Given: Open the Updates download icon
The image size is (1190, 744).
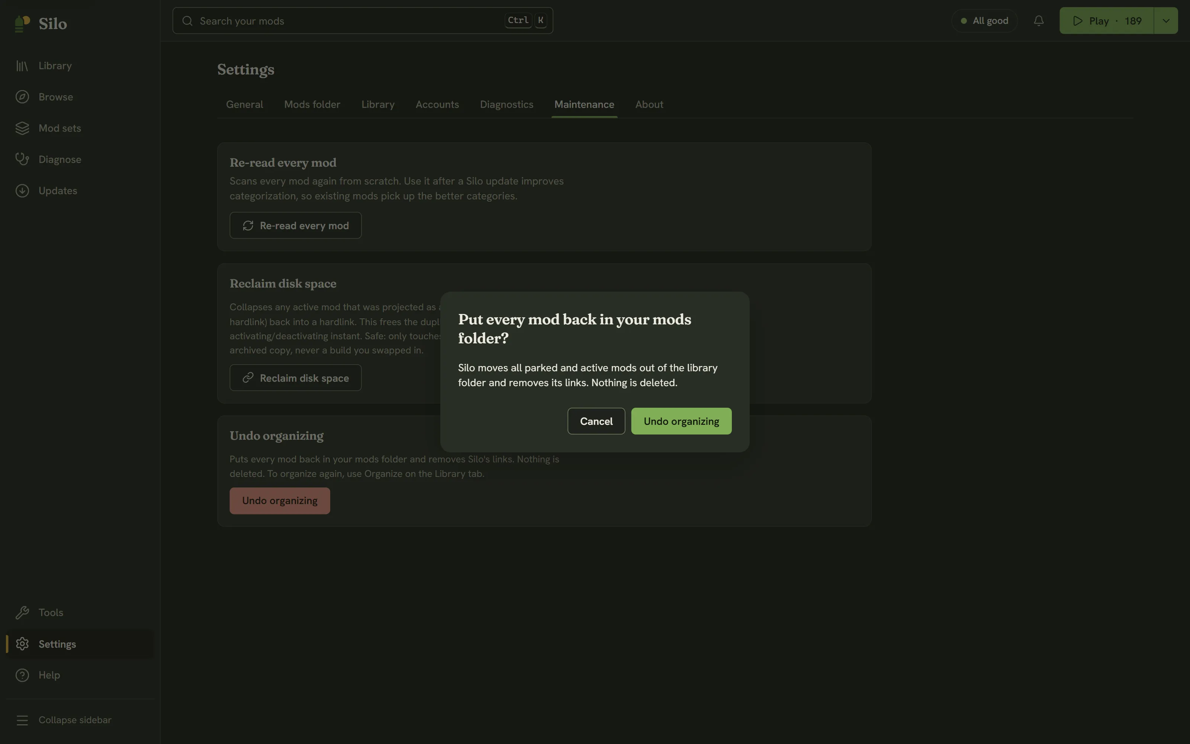Looking at the screenshot, I should pos(22,190).
